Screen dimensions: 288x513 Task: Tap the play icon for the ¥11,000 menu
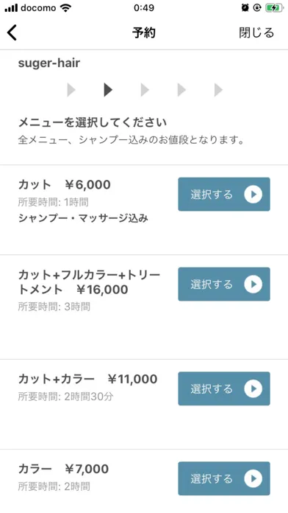253,388
